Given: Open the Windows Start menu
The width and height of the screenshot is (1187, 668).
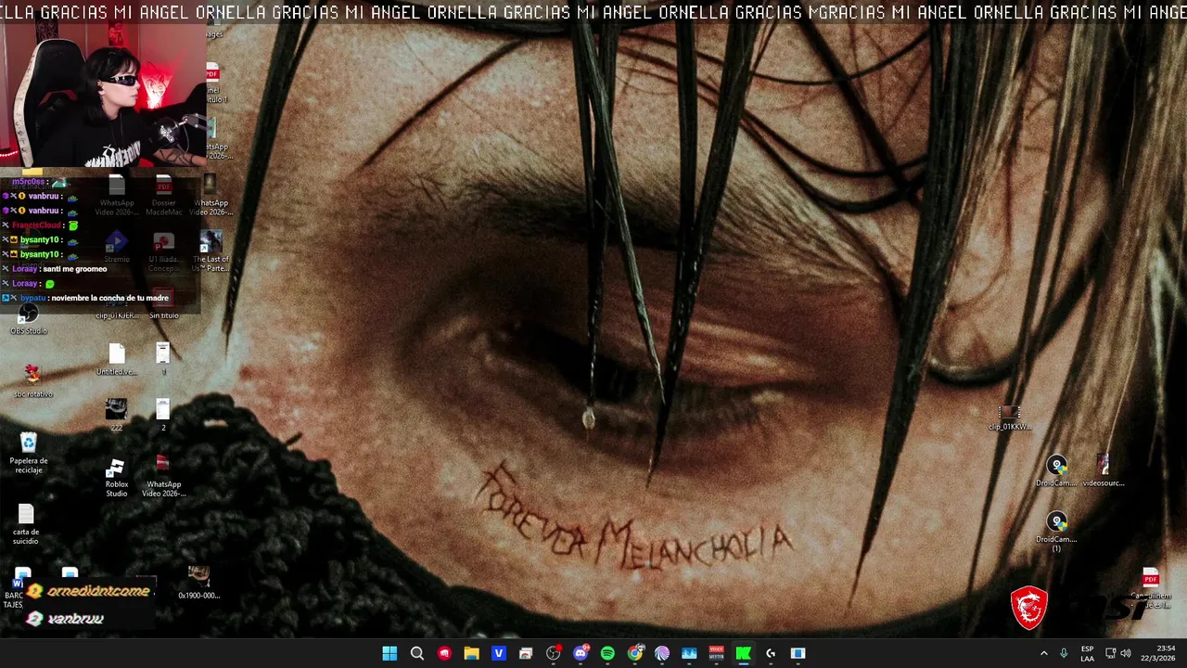Looking at the screenshot, I should tap(389, 653).
